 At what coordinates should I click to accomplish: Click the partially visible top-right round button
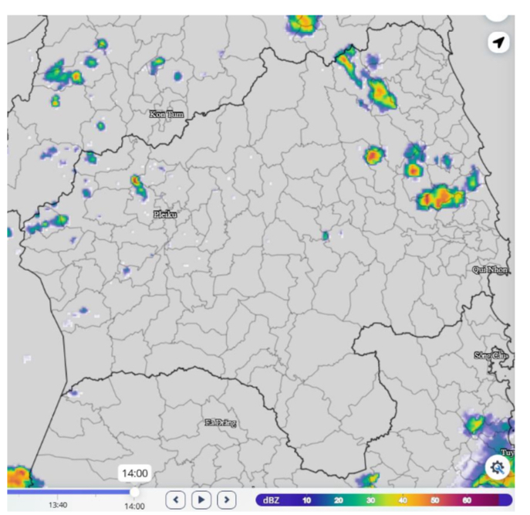point(498,11)
